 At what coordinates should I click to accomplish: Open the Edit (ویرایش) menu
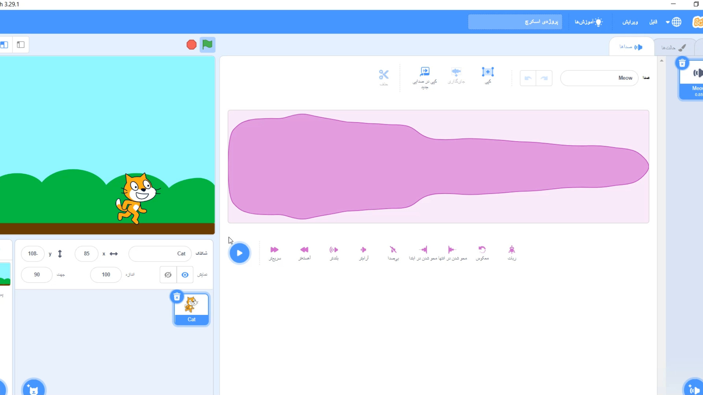click(630, 22)
